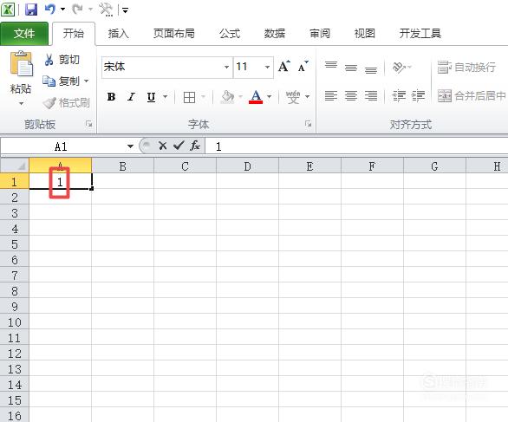Cancel entry with X in formula bar
The width and height of the screenshot is (508, 422).
[162, 146]
